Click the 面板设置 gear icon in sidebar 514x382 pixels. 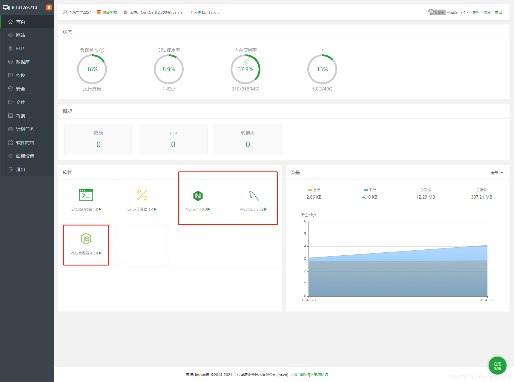(x=10, y=156)
